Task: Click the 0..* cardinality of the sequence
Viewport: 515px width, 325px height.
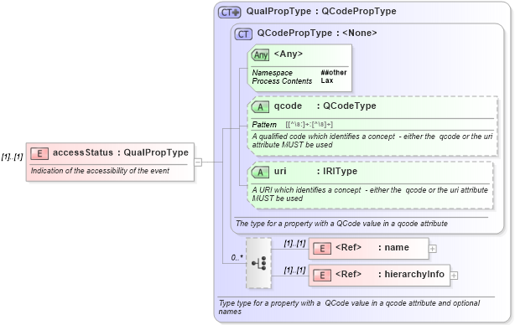Action: point(237,258)
